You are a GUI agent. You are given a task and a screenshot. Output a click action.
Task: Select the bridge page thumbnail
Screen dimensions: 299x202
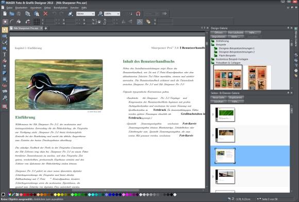[225, 177]
